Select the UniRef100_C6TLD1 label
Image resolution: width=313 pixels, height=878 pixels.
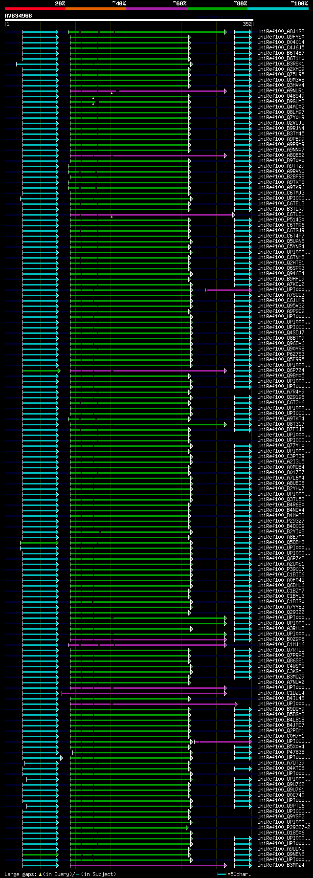pyautogui.click(x=281, y=215)
